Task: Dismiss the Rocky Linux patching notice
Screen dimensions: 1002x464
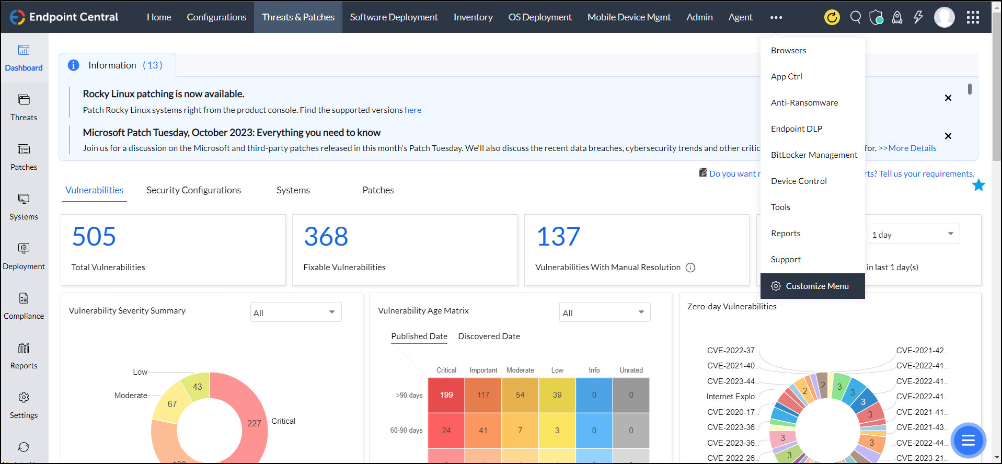Action: [948, 98]
